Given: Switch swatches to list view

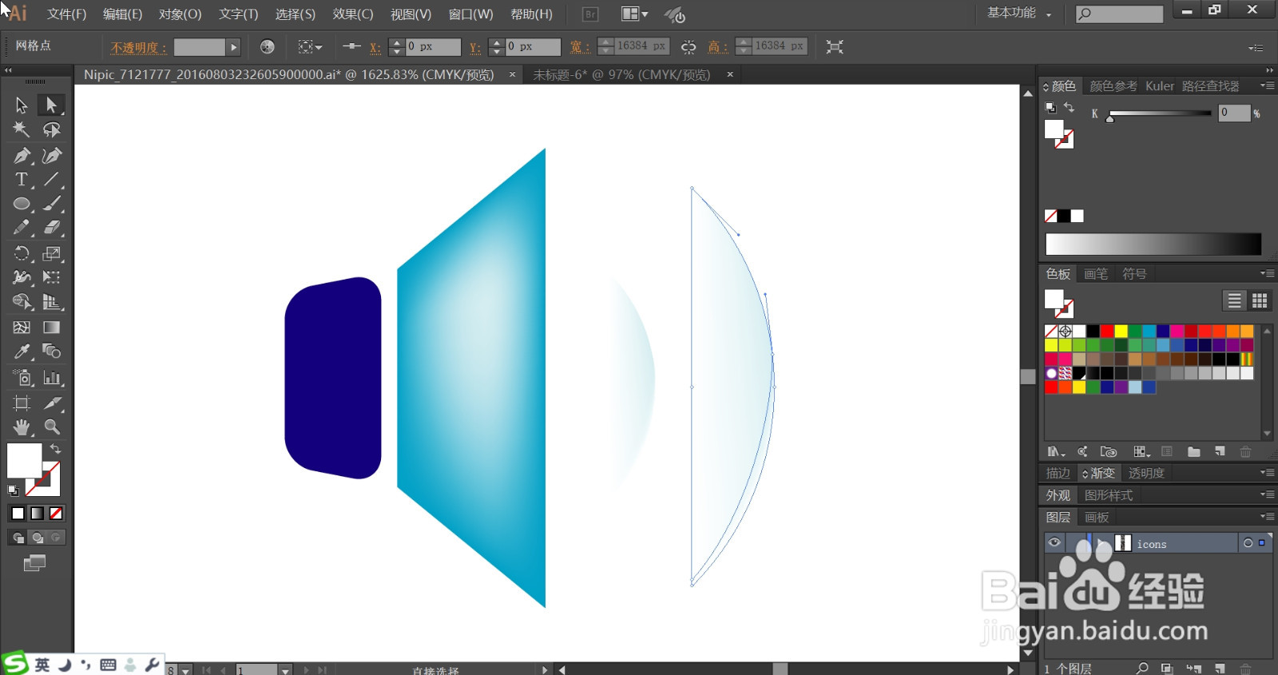Looking at the screenshot, I should 1235,300.
